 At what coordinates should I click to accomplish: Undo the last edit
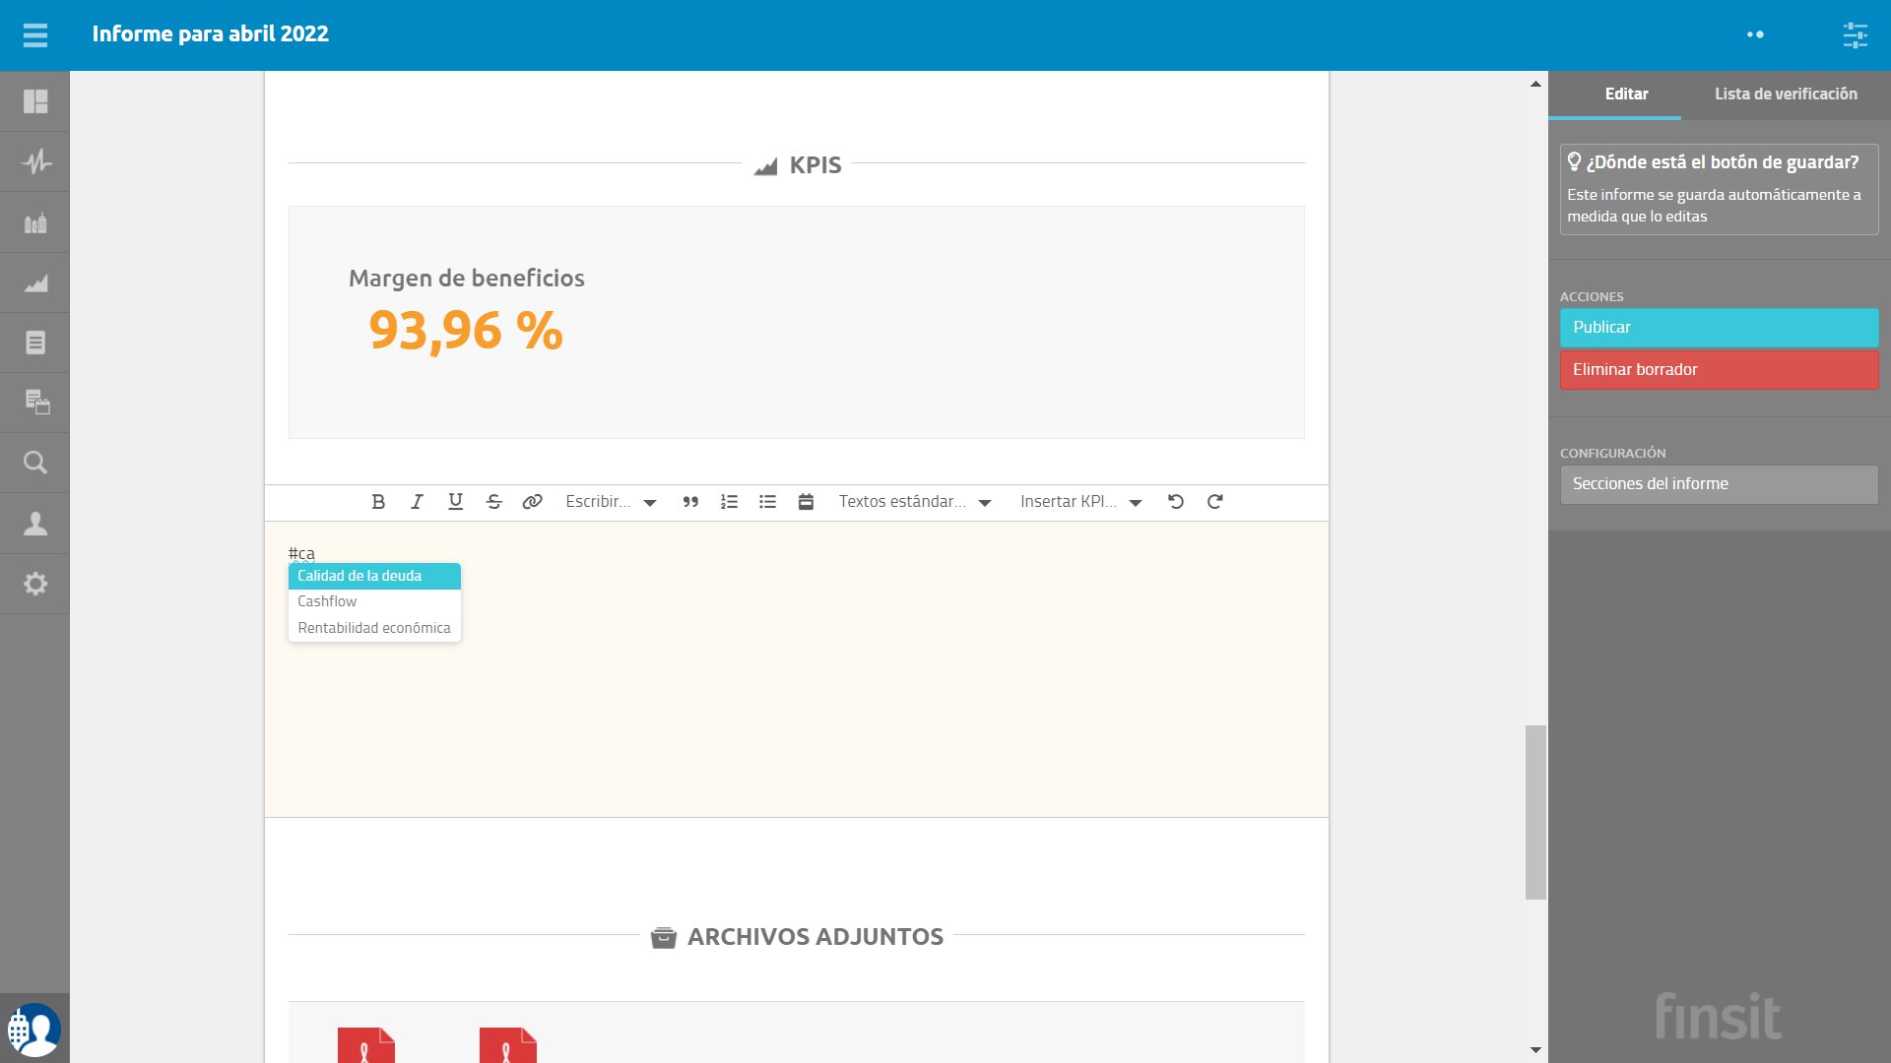pyautogui.click(x=1176, y=502)
